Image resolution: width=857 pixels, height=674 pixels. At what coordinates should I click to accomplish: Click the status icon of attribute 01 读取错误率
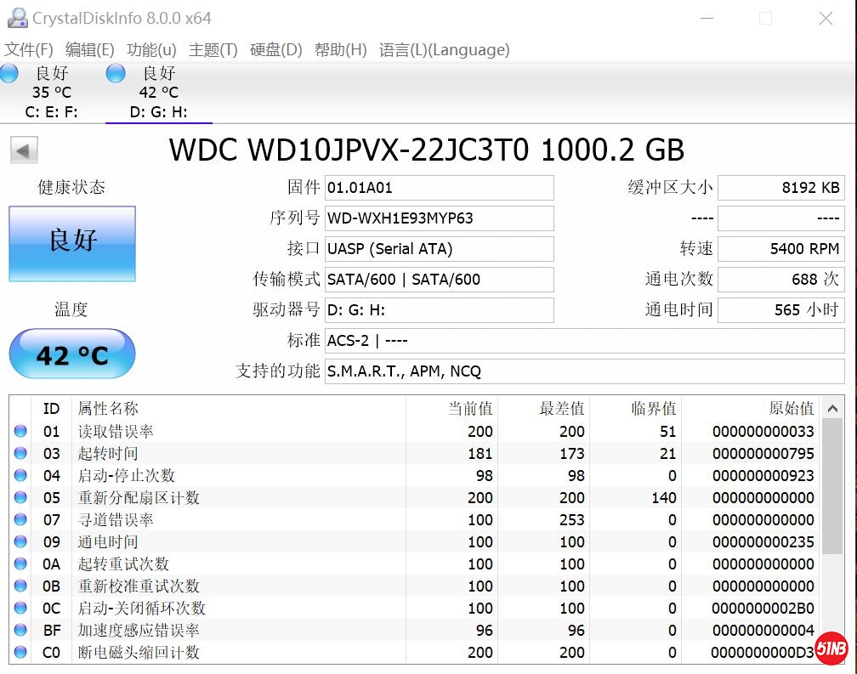click(20, 432)
